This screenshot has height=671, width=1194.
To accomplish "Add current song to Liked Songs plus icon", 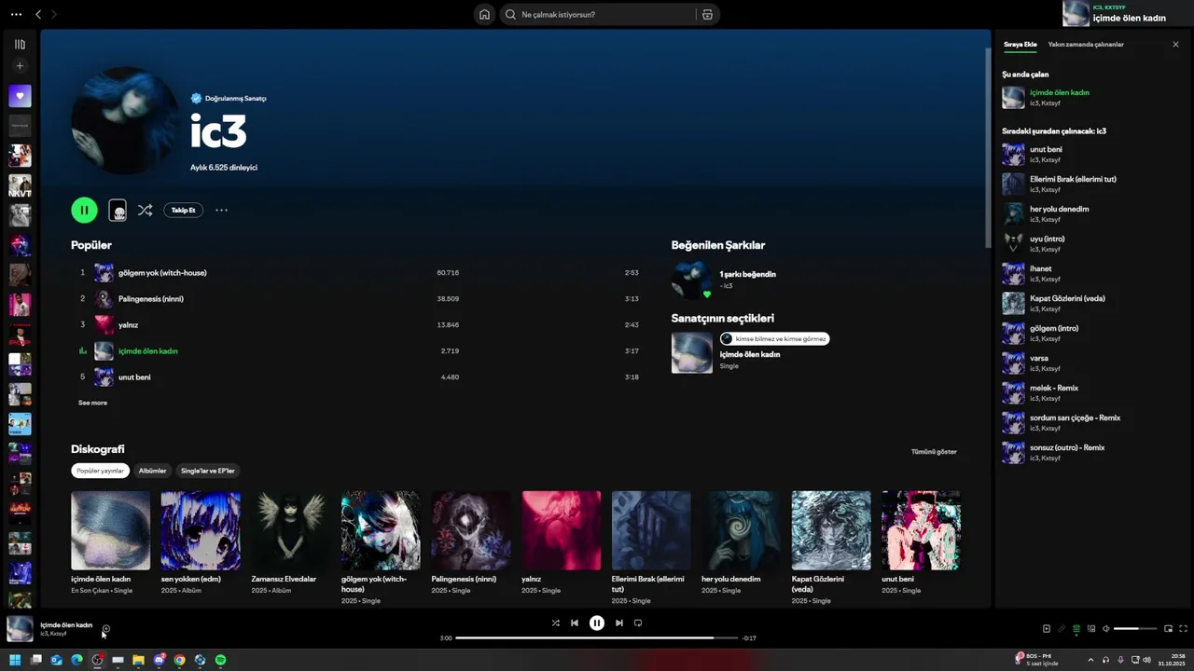I will (x=105, y=629).
